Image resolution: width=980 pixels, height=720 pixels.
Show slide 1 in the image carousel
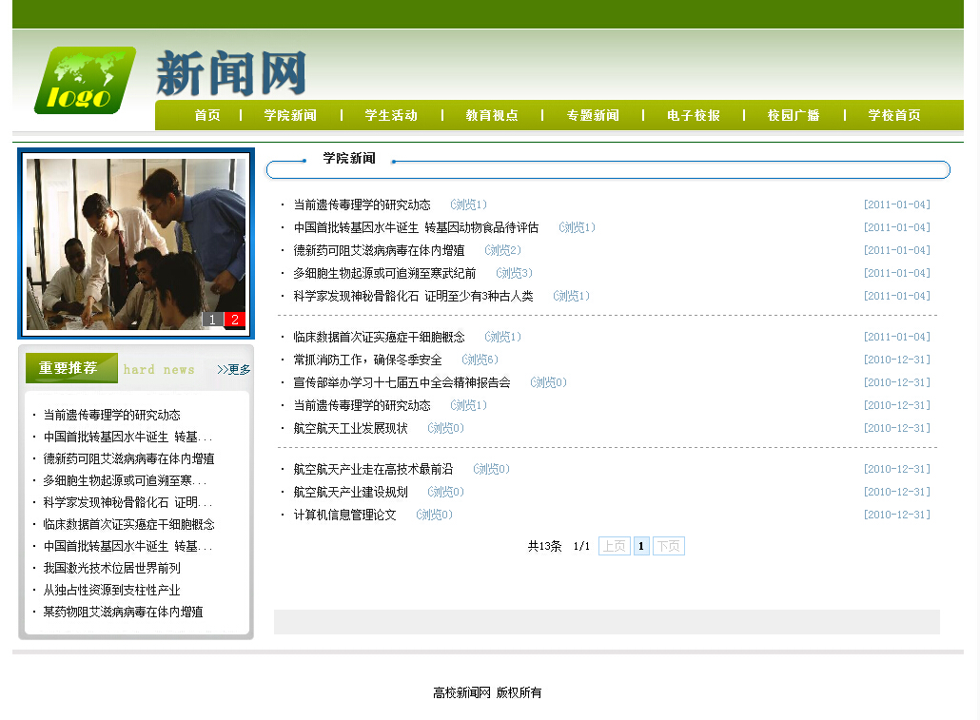[x=212, y=320]
